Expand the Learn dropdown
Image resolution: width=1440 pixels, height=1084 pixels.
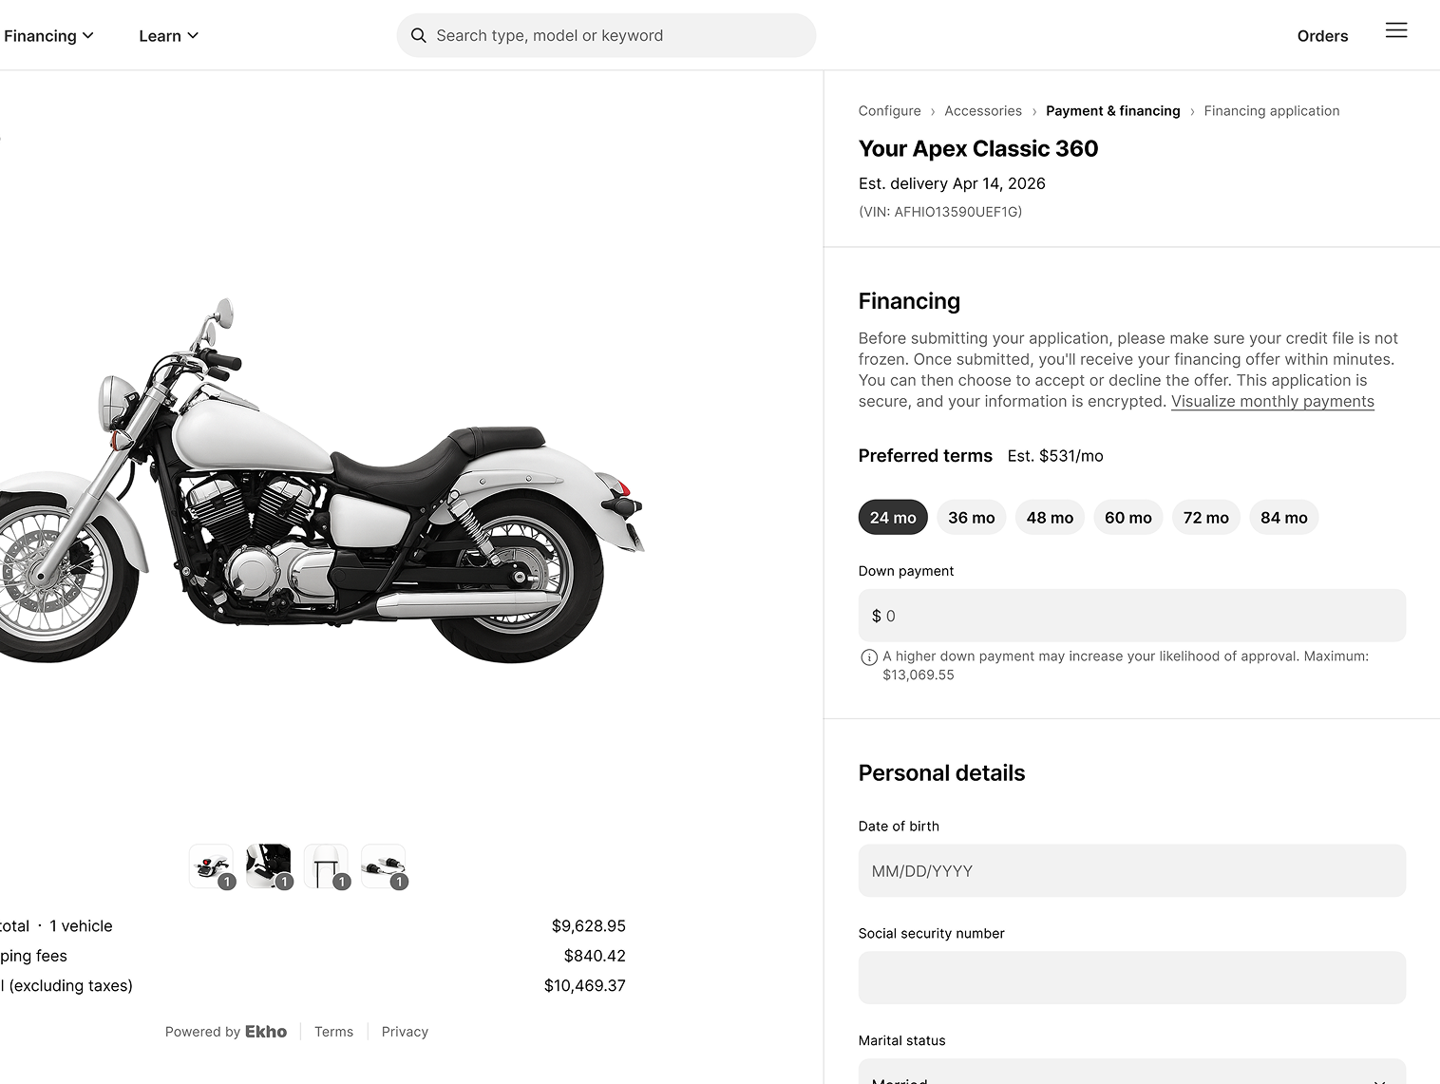click(167, 35)
